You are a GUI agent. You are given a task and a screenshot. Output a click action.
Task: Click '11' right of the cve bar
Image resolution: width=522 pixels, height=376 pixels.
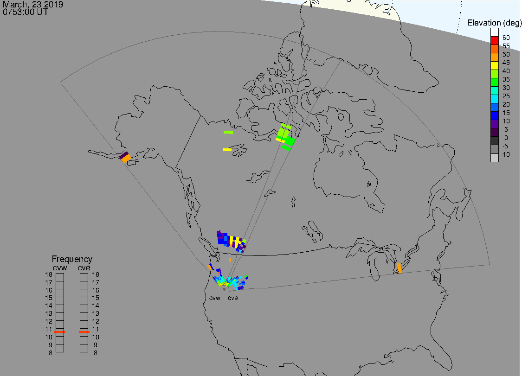(x=96, y=329)
